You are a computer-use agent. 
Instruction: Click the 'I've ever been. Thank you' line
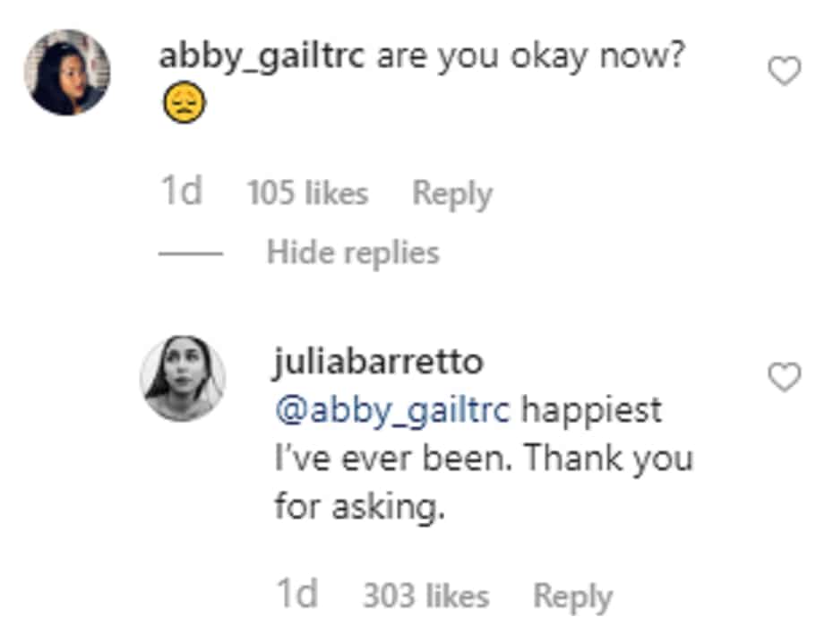(484, 458)
